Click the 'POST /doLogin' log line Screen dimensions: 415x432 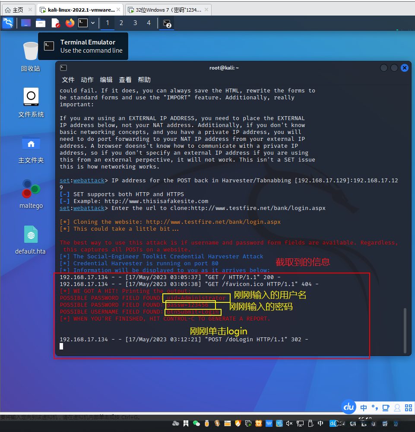184,340
